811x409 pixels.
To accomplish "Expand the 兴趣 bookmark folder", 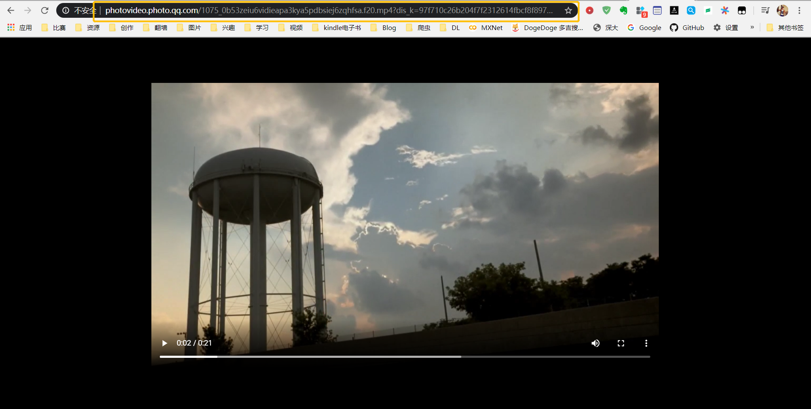I will coord(222,27).
